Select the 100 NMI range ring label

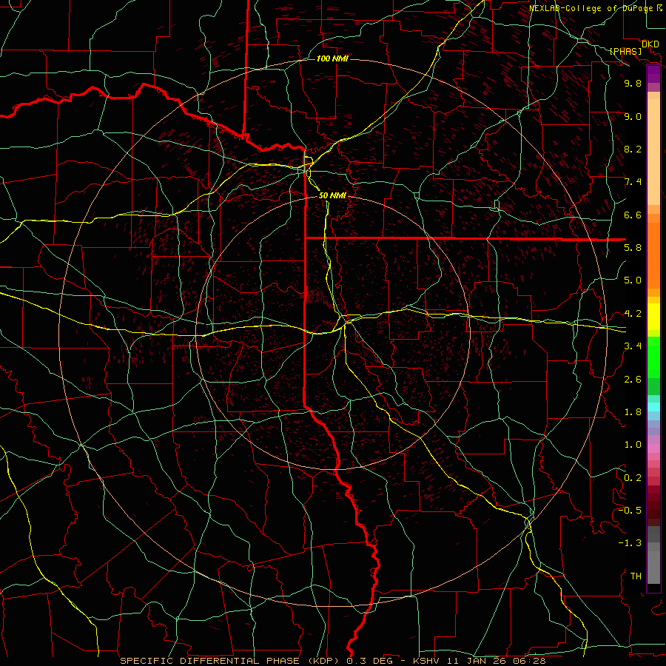click(332, 58)
